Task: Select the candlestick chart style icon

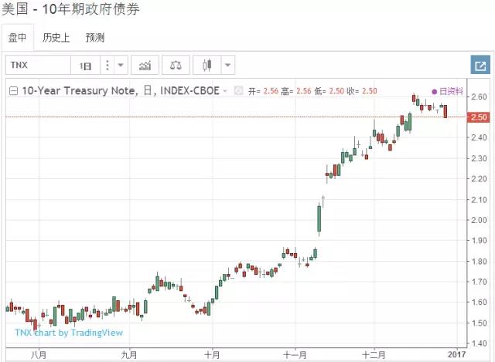Action: coord(207,65)
